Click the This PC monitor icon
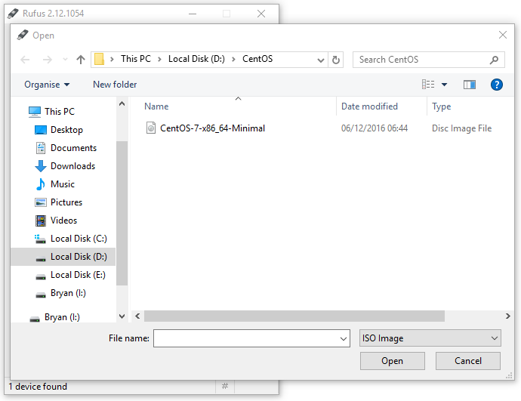The image size is (521, 401). pos(35,112)
